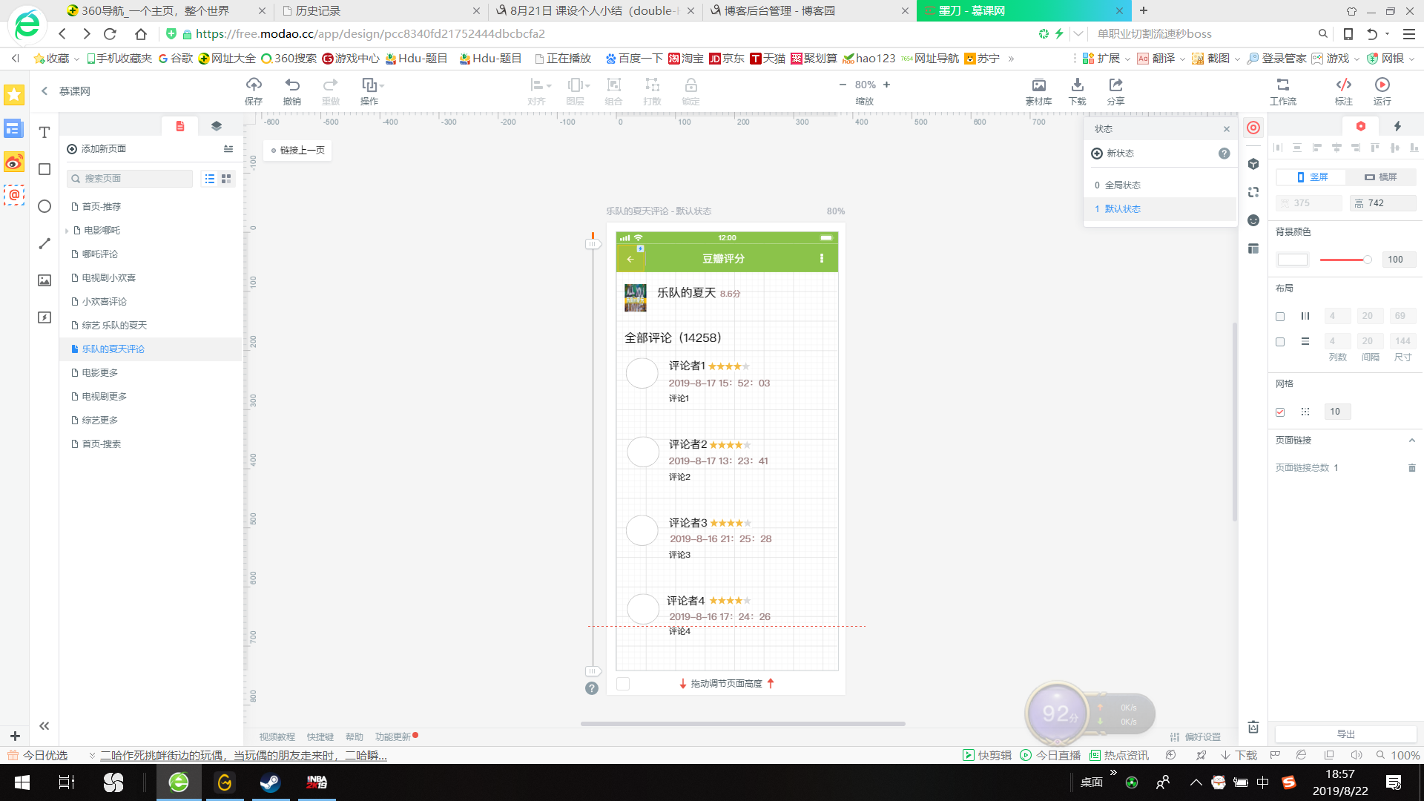Select the Text tool in left toolbar
The height and width of the screenshot is (801, 1424).
pyautogui.click(x=44, y=133)
